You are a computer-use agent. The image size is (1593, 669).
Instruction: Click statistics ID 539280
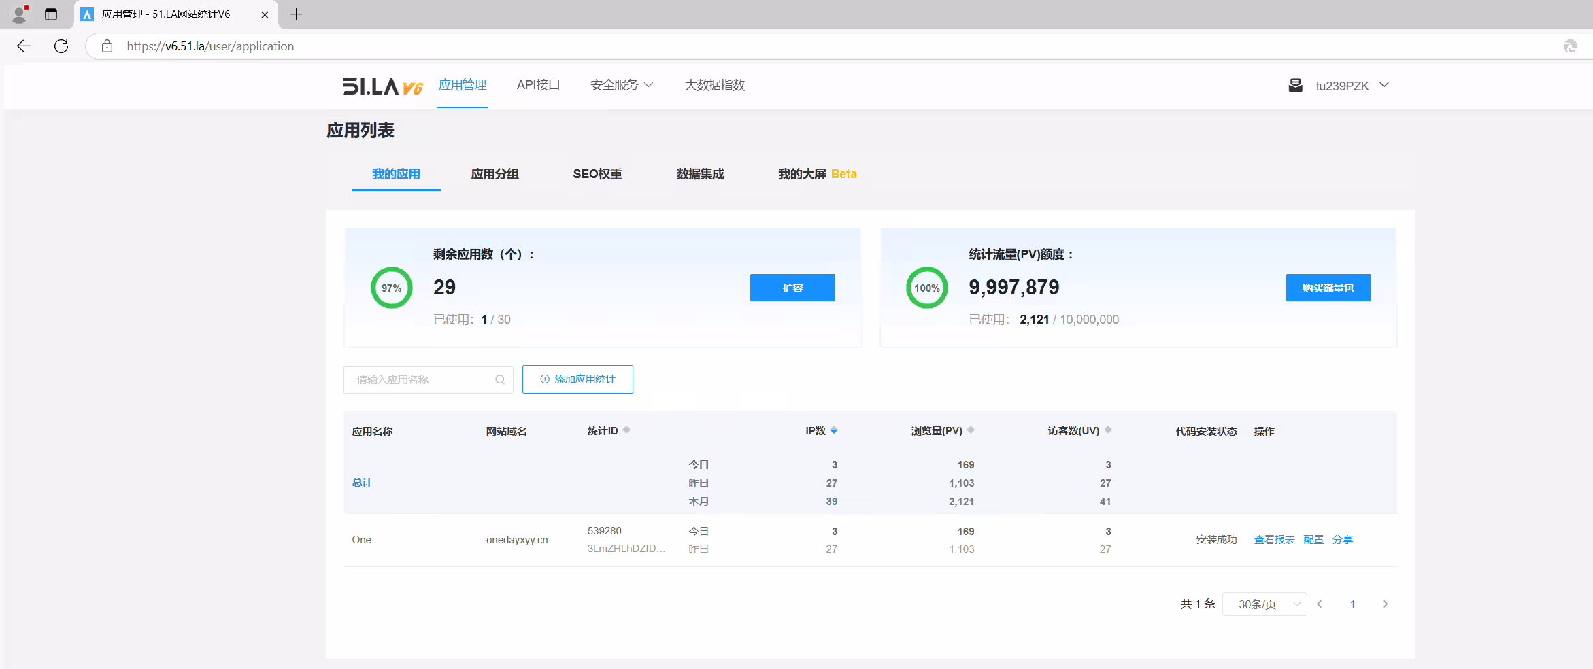(605, 531)
